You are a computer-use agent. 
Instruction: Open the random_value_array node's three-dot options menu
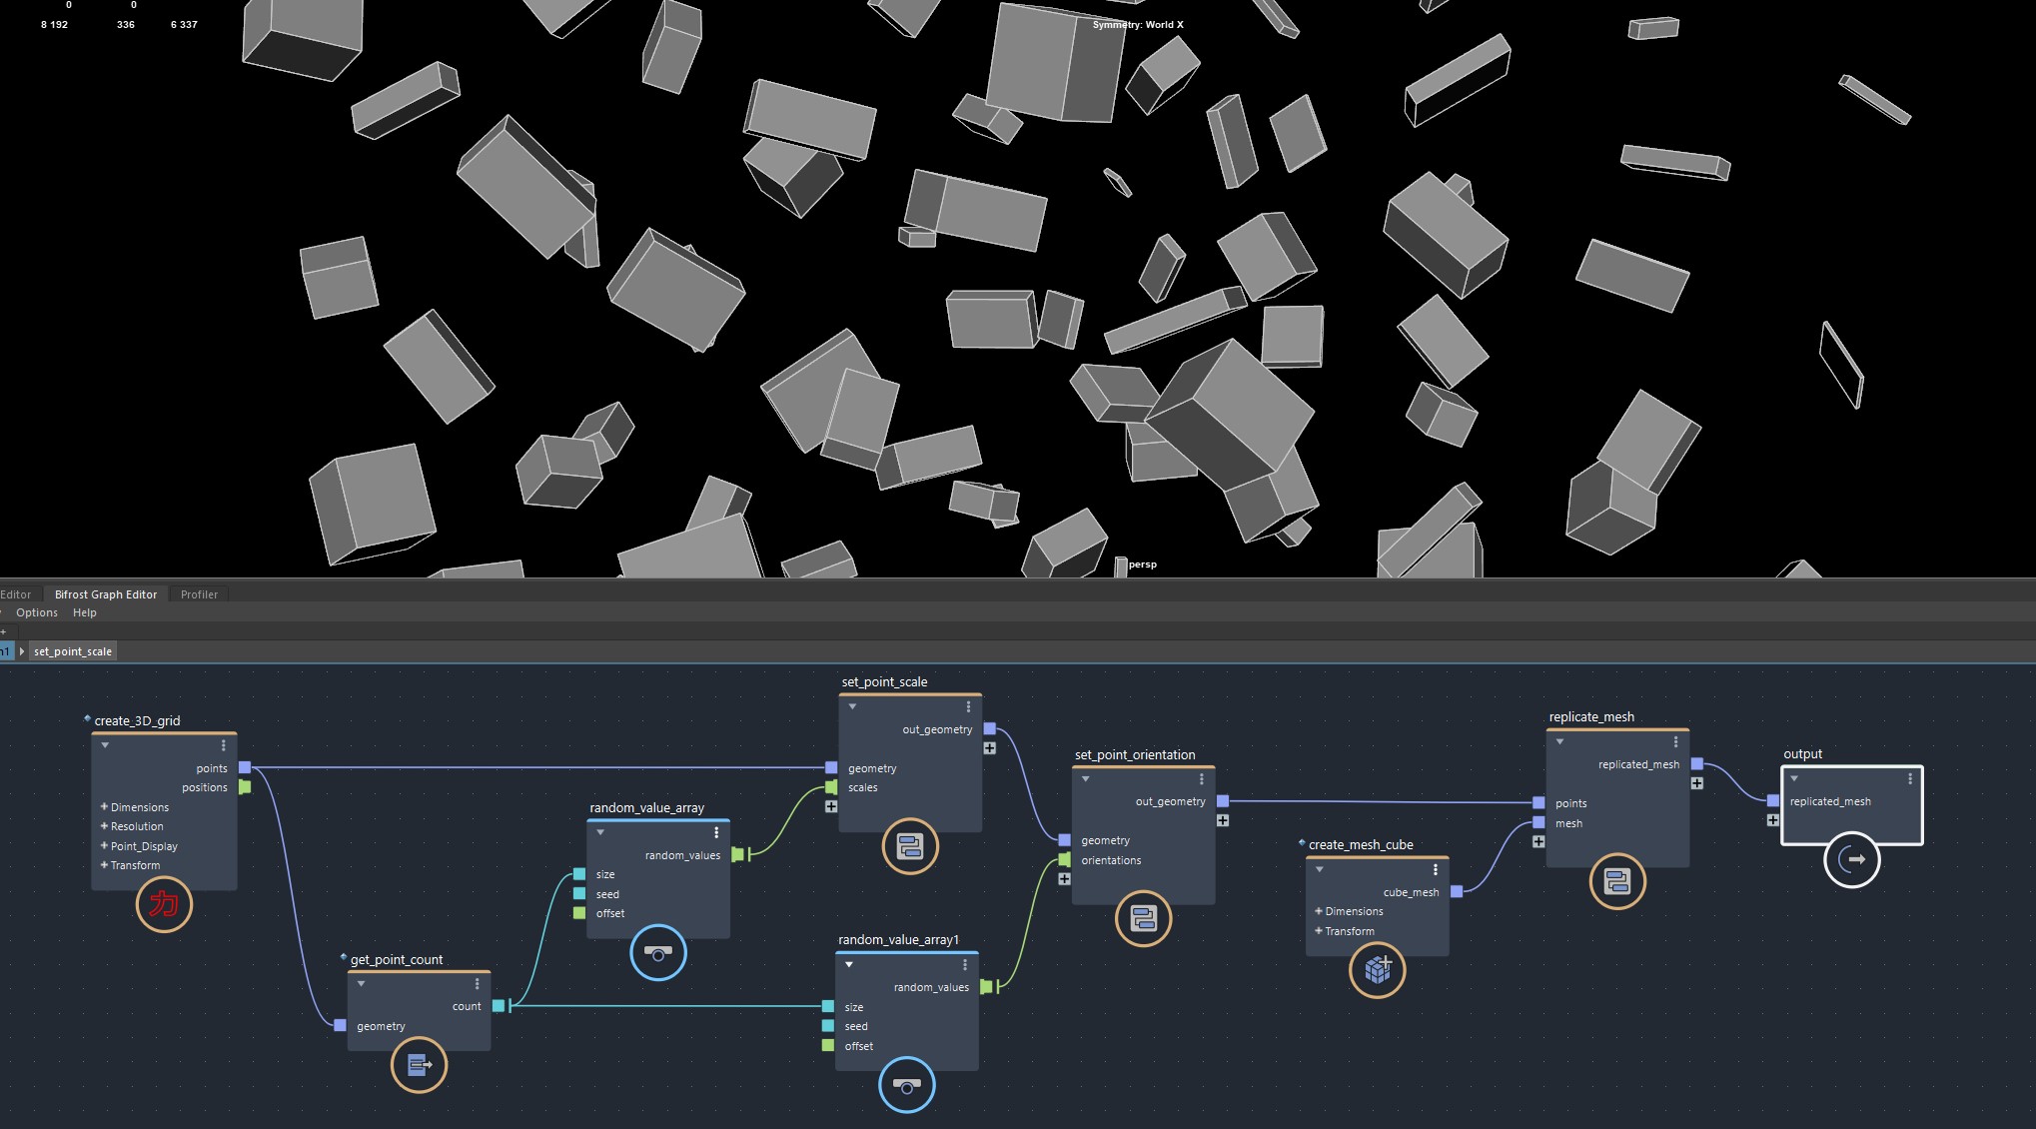coord(716,832)
